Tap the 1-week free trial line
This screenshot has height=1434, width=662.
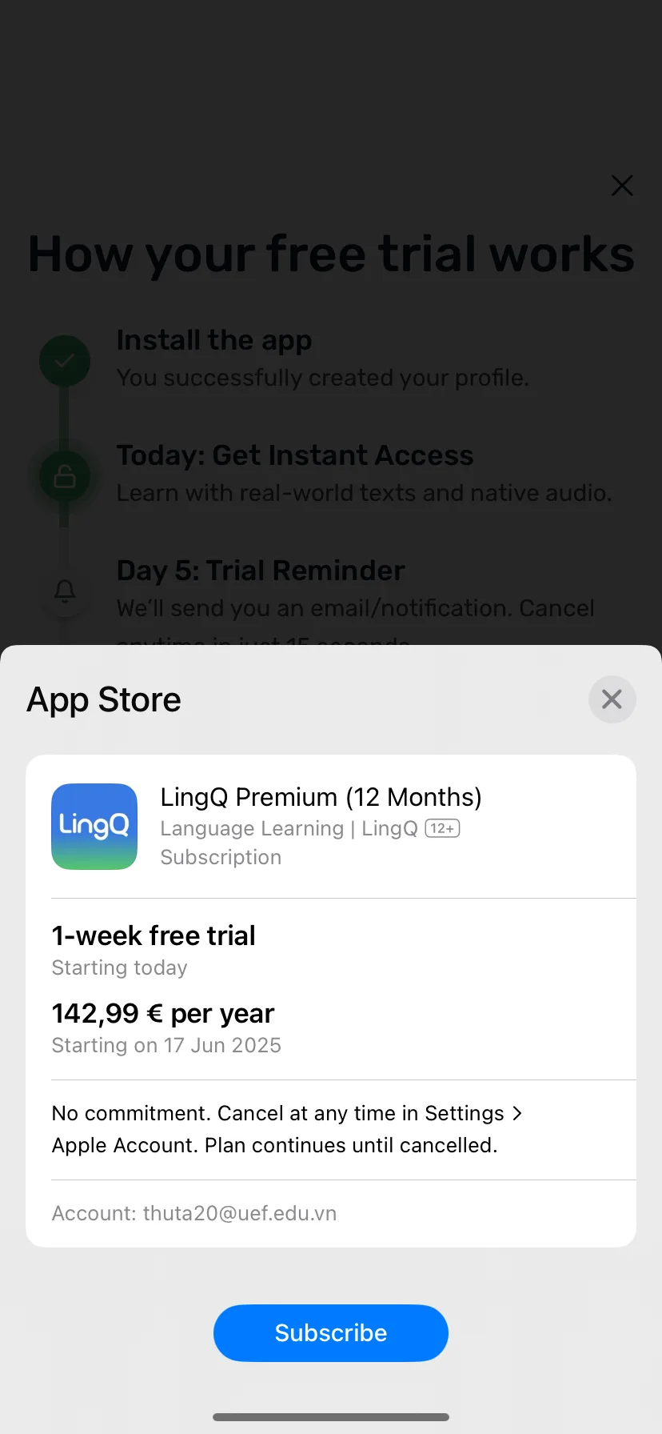[154, 935]
